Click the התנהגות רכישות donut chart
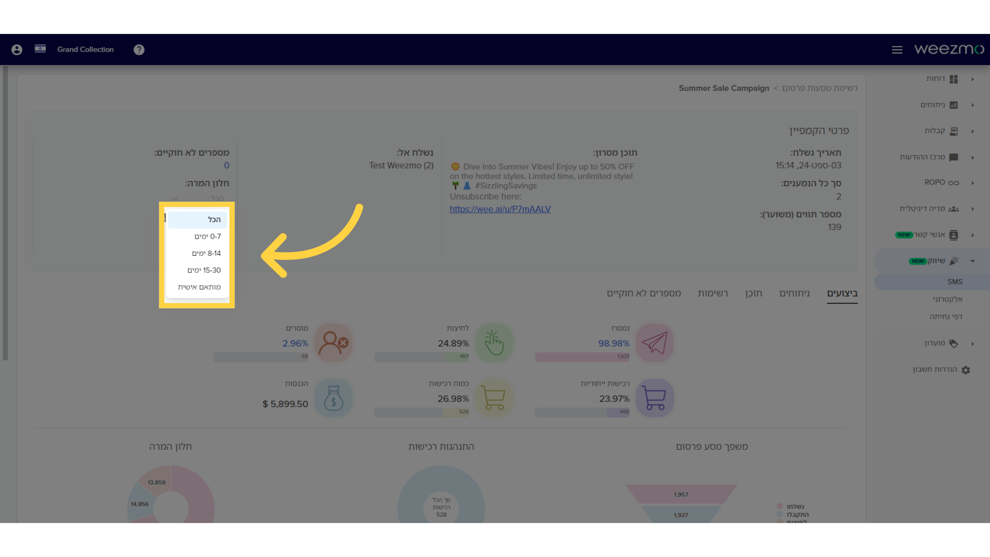The width and height of the screenshot is (990, 557). 441,494
